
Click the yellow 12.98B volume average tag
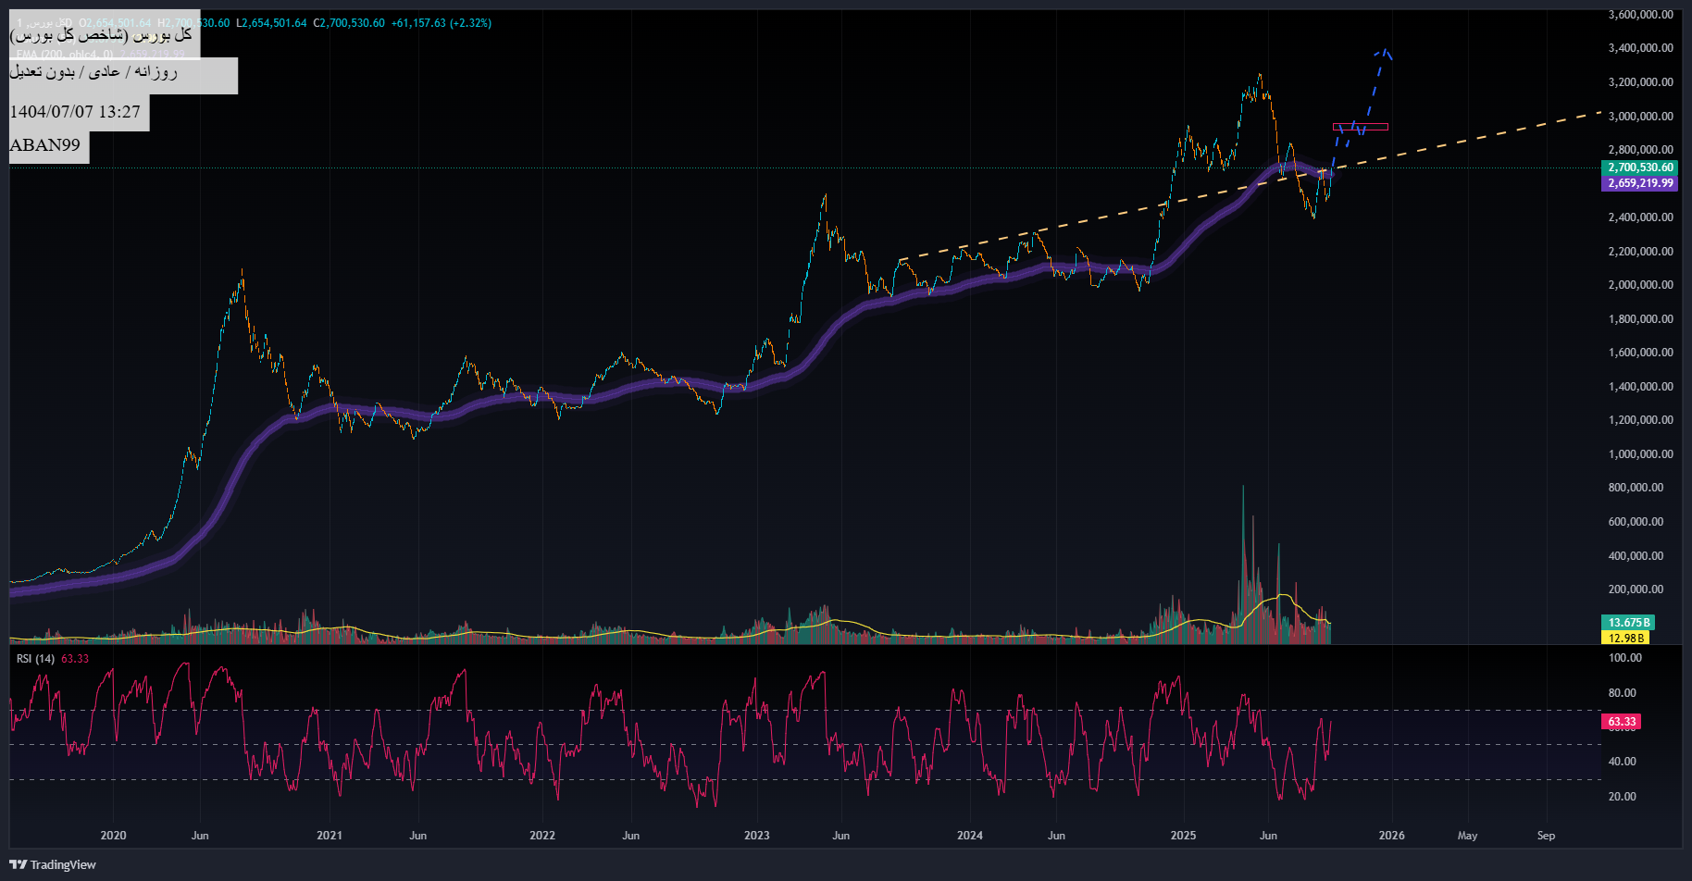1625,638
